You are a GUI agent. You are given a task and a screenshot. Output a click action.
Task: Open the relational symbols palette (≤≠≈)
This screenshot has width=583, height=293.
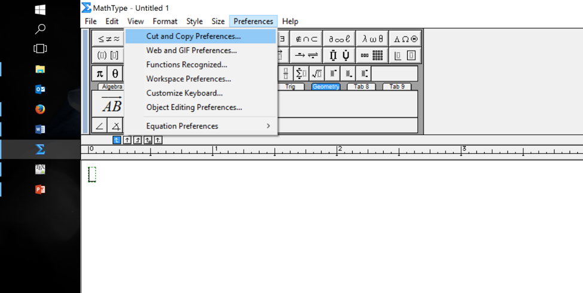(x=109, y=39)
